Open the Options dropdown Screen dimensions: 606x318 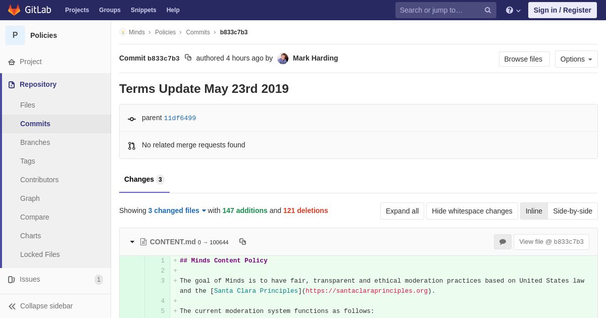(x=576, y=59)
